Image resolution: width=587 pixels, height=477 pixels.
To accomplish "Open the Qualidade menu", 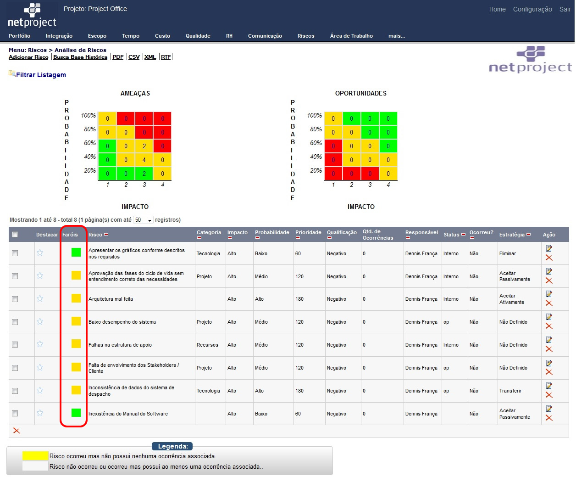I will click(198, 36).
